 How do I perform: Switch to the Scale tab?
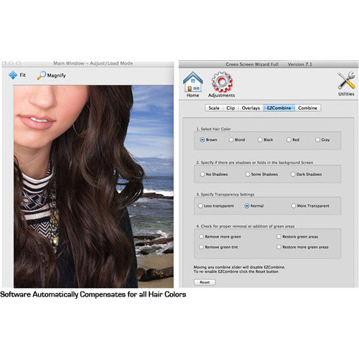(x=214, y=108)
